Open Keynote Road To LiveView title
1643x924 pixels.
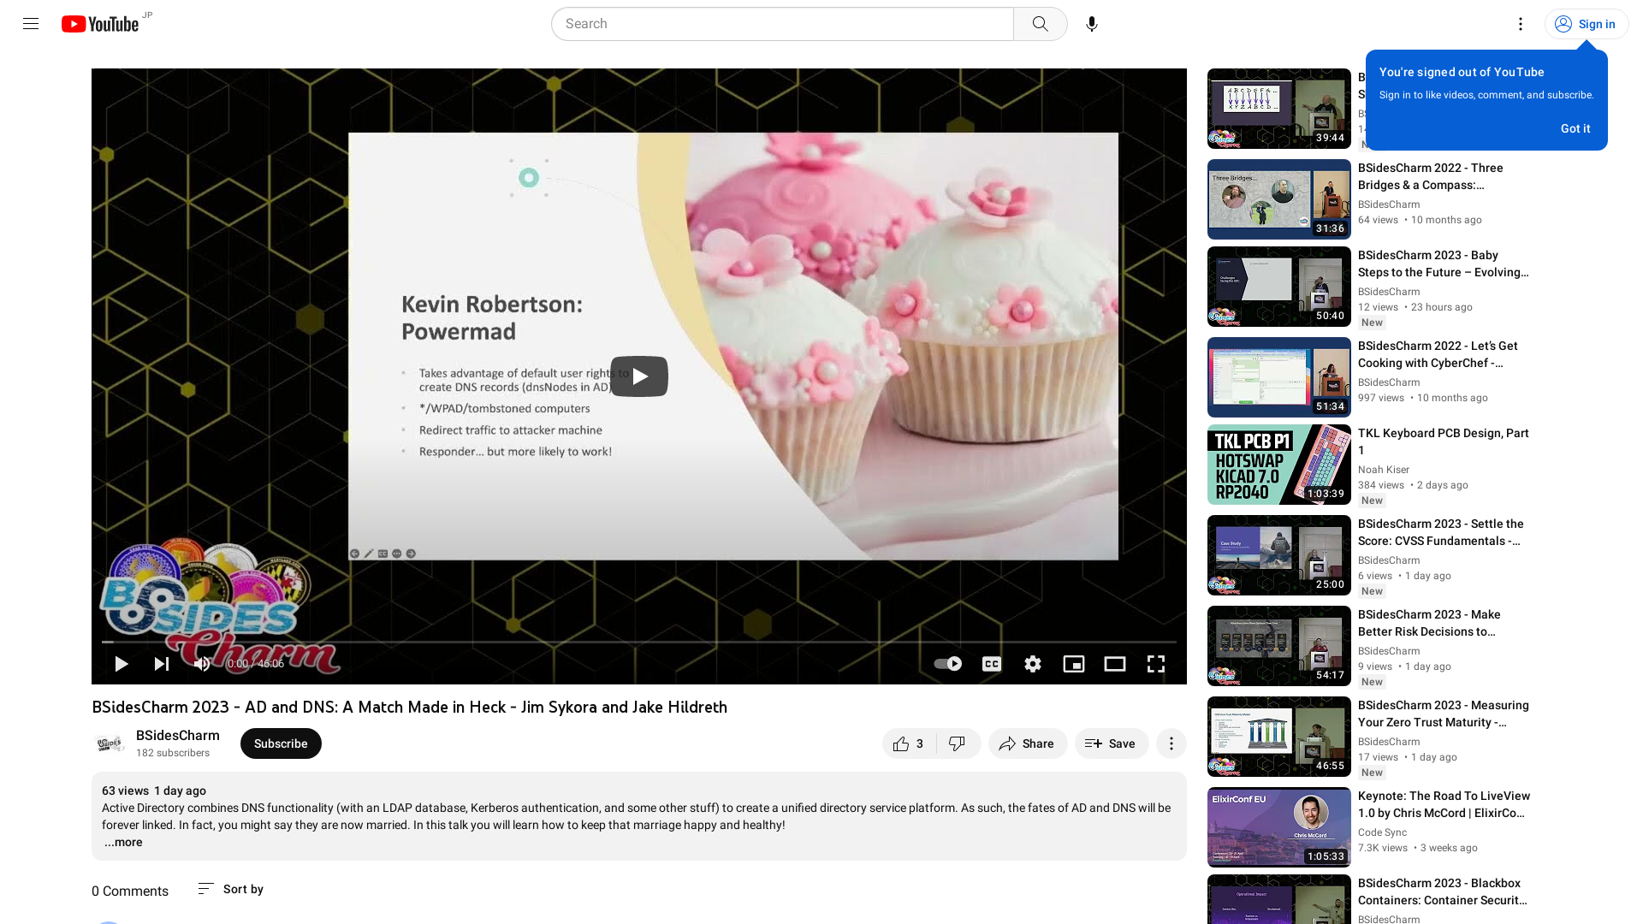coord(1444,804)
